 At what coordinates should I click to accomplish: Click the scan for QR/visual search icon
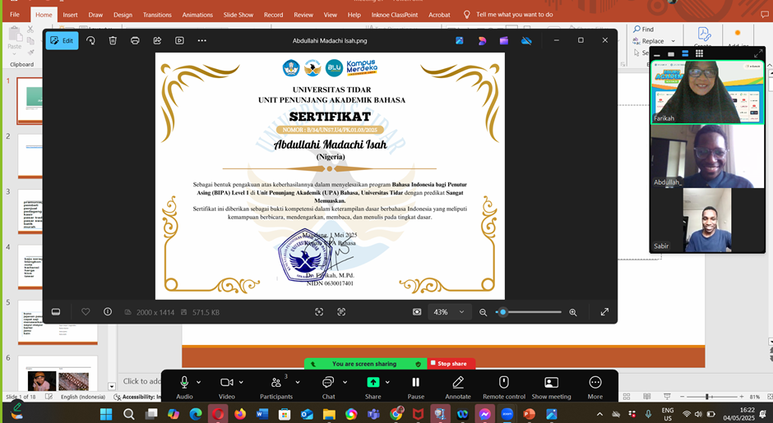coord(319,312)
